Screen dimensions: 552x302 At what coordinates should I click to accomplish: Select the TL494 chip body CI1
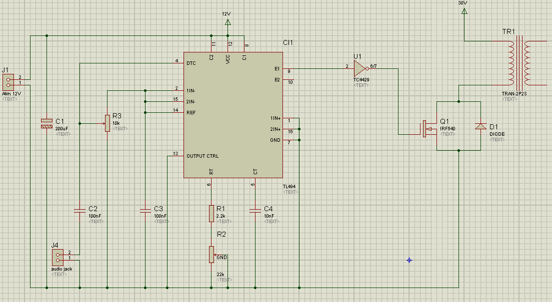(x=233, y=115)
